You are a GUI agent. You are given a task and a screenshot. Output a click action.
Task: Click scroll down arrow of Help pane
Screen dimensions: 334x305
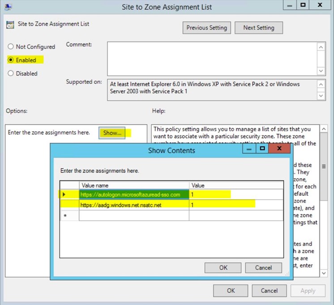click(324, 273)
